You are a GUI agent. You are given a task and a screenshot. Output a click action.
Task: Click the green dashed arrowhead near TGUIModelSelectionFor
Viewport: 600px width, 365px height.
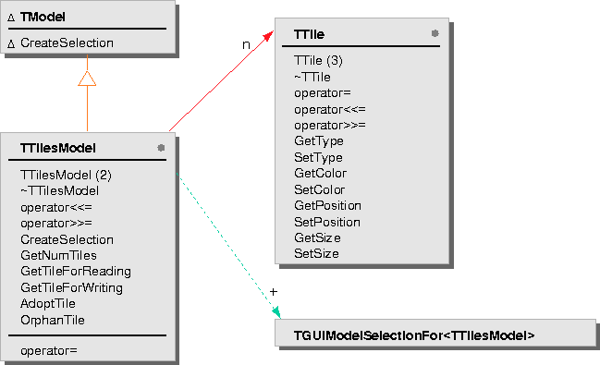[276, 312]
